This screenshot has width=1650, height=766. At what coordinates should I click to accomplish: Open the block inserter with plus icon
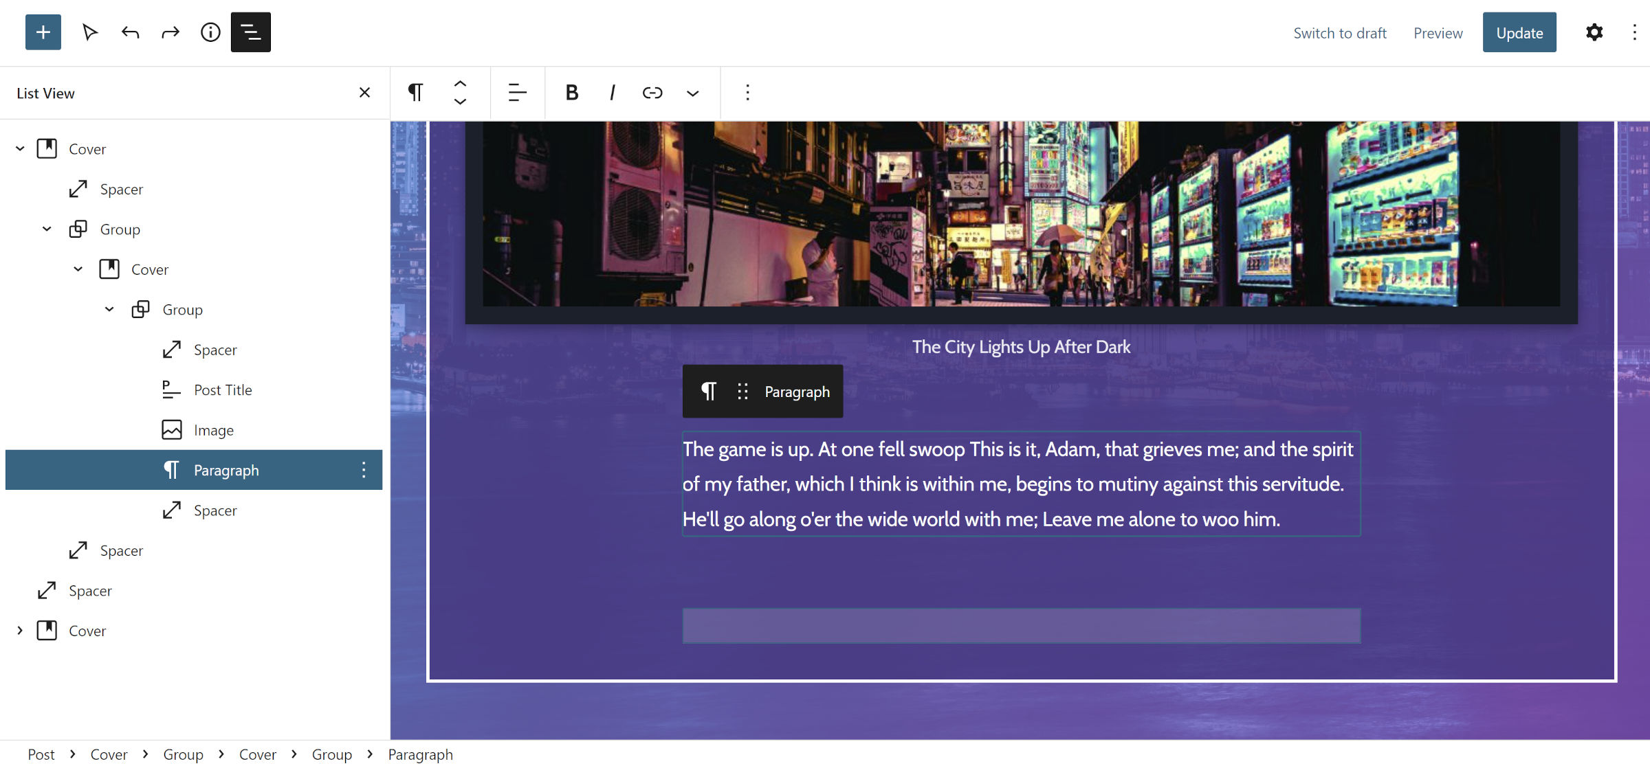coord(43,32)
